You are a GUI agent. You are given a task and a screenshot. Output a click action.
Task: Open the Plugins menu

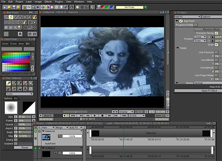coord(59,2)
